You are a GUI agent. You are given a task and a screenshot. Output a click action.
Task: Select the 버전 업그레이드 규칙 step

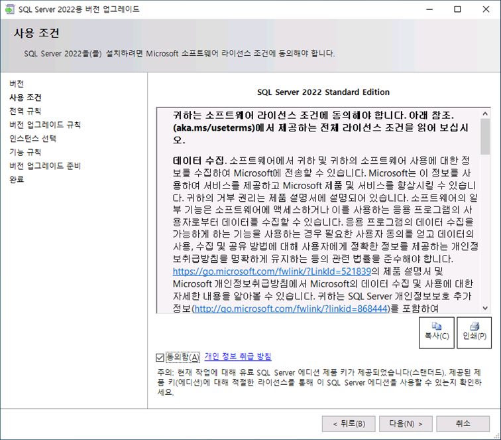[x=45, y=125]
